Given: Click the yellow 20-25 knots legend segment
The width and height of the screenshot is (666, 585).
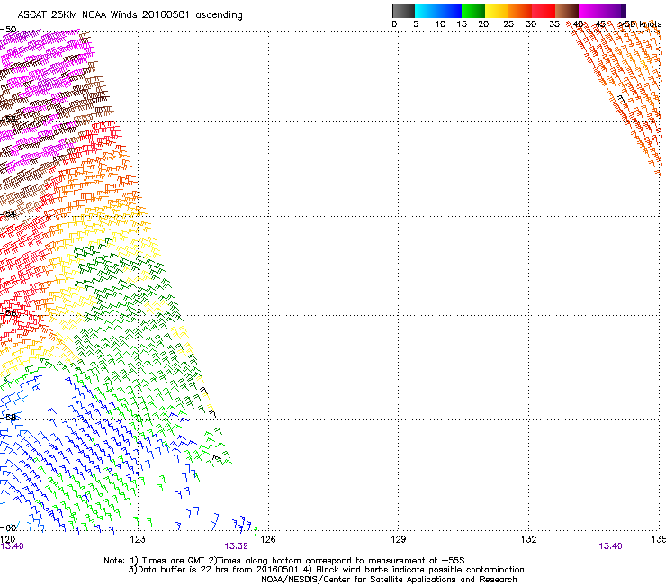Looking at the screenshot, I should pyautogui.click(x=497, y=11).
